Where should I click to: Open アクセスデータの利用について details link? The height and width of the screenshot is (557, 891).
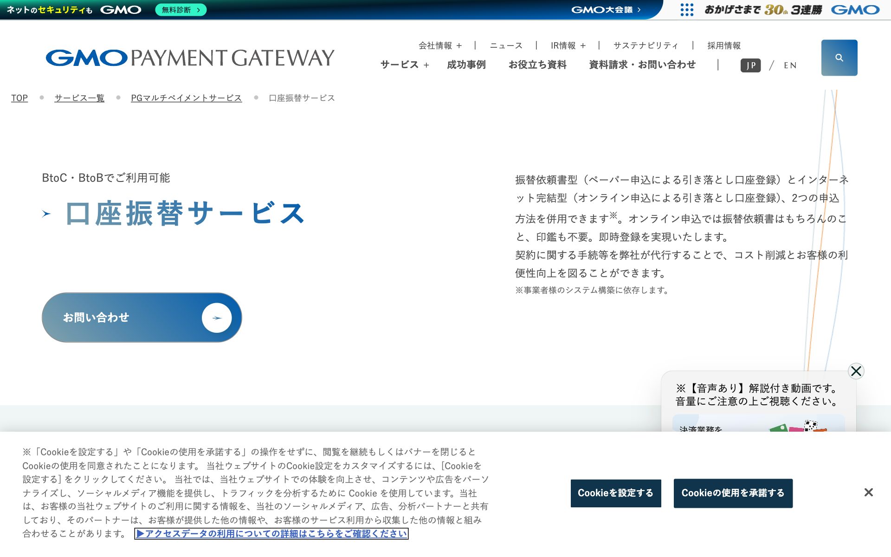point(271,534)
